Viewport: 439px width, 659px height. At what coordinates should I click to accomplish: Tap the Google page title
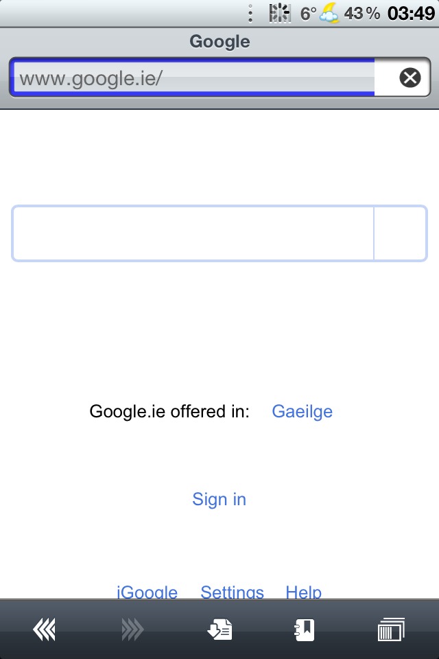pos(219,41)
